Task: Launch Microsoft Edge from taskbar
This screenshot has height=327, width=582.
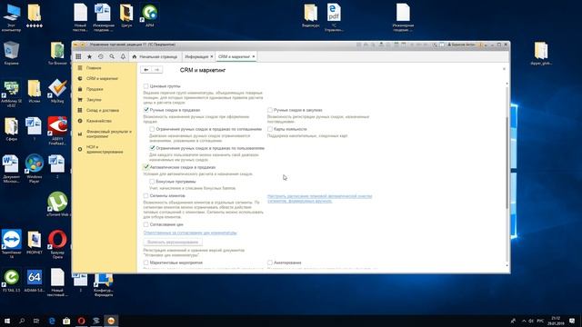Action: (x=52, y=321)
